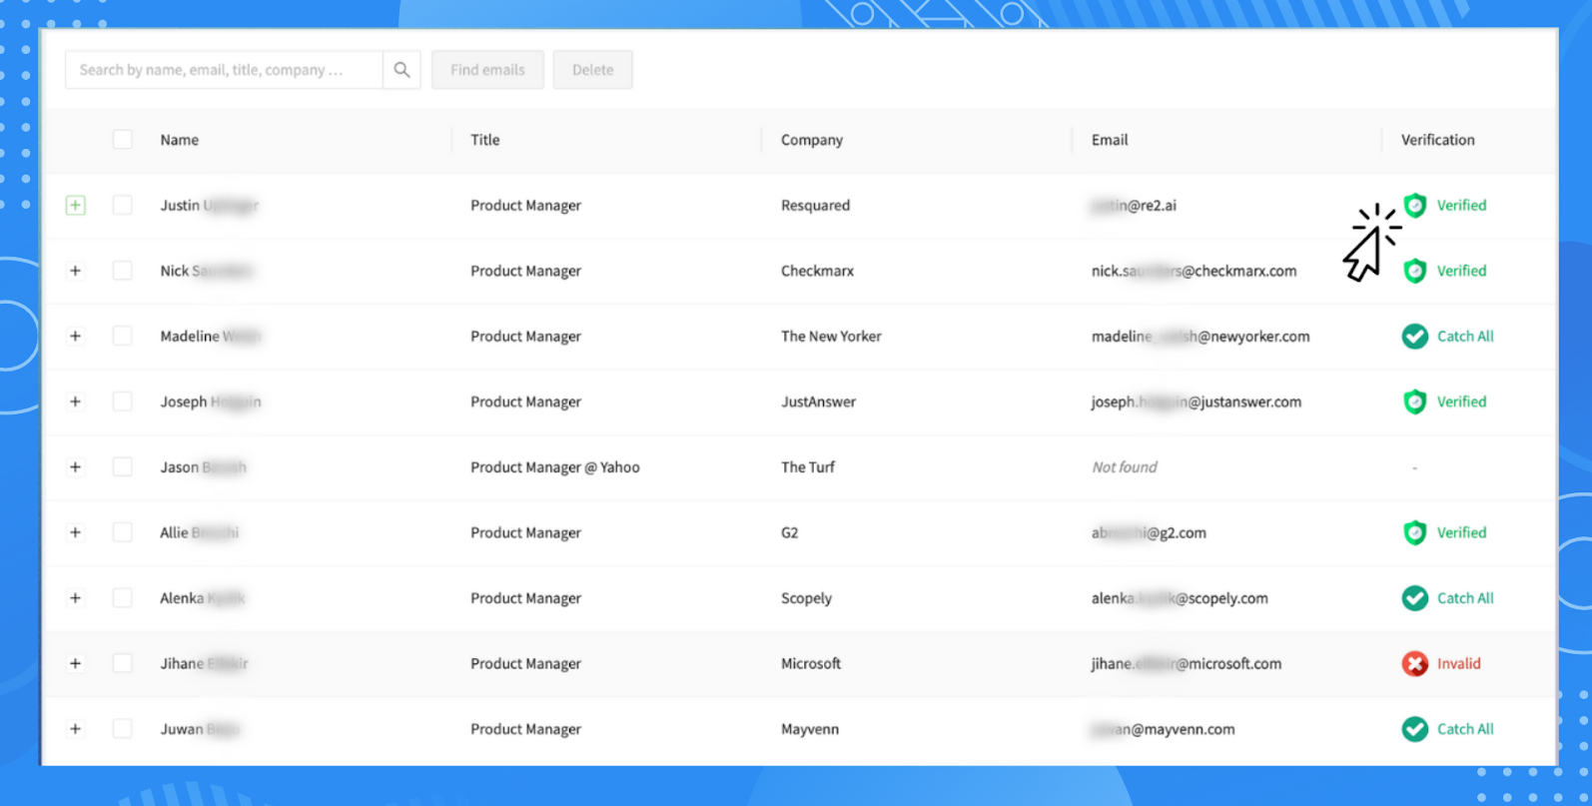Image resolution: width=1592 pixels, height=806 pixels.
Task: Click Verified shield icon for JustAnswer row
Action: (1414, 402)
